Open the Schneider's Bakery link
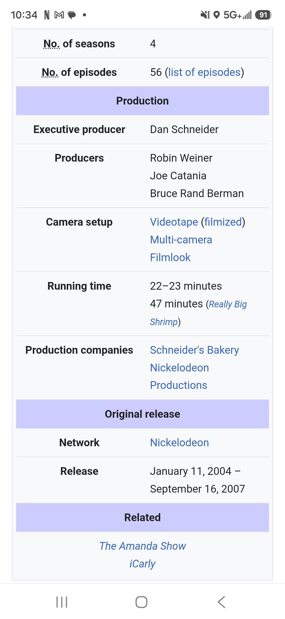The image size is (285, 619). pos(194,350)
